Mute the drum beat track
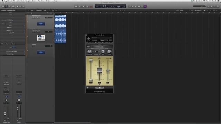Image resolution: width=221 pixels, height=124 pixels. pyautogui.click(x=33, y=32)
